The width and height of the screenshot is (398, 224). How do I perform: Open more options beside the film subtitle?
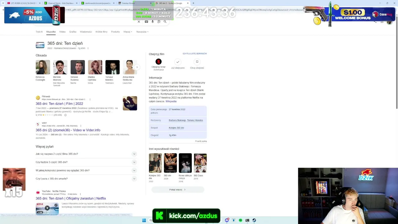point(88,48)
